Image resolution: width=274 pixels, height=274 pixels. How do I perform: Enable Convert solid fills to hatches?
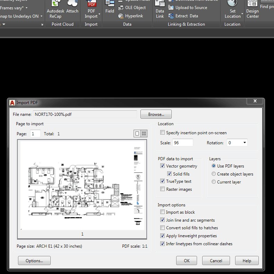pos(162,228)
